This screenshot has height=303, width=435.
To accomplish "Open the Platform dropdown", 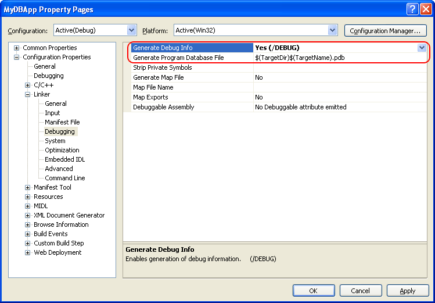I will pyautogui.click(x=332, y=30).
